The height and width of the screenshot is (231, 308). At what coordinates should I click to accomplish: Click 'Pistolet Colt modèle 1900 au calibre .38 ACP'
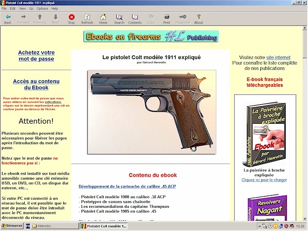coord(123,197)
